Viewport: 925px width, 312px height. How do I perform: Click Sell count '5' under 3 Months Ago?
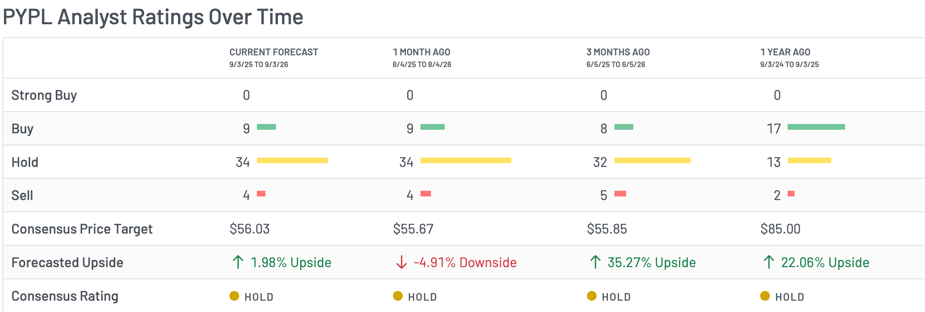click(x=604, y=196)
